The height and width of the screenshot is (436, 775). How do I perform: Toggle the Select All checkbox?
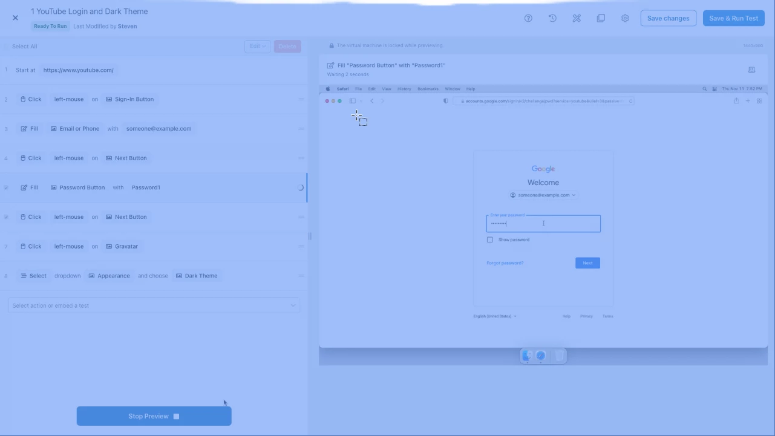coord(7,47)
